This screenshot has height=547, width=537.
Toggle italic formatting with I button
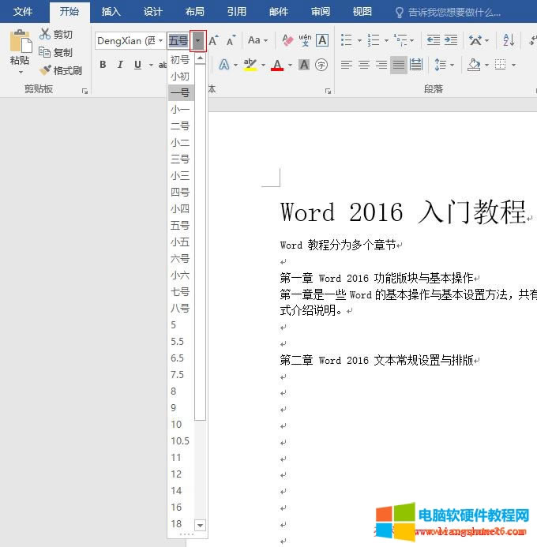point(121,65)
